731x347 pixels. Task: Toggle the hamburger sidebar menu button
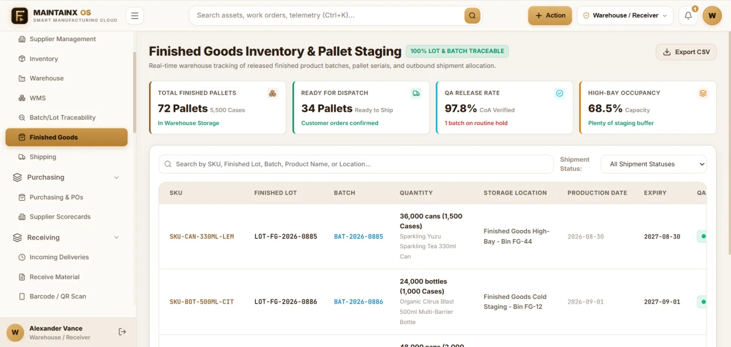135,15
